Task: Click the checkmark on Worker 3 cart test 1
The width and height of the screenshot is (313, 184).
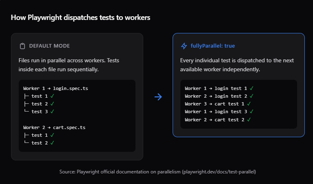Action: 249,104
